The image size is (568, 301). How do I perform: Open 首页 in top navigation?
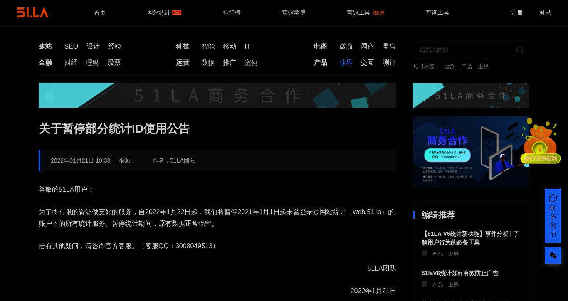coord(100,12)
